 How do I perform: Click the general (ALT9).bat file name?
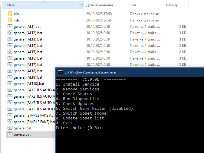point(28,77)
